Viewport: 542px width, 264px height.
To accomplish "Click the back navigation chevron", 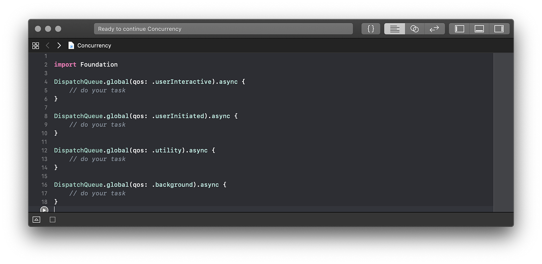I will [47, 45].
